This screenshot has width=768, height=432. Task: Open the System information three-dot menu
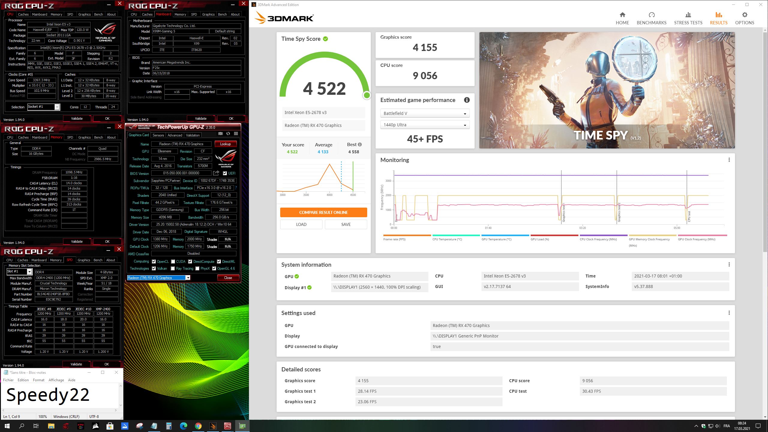729,265
